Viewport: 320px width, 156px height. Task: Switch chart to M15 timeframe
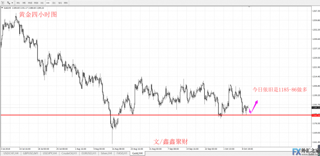30,3
